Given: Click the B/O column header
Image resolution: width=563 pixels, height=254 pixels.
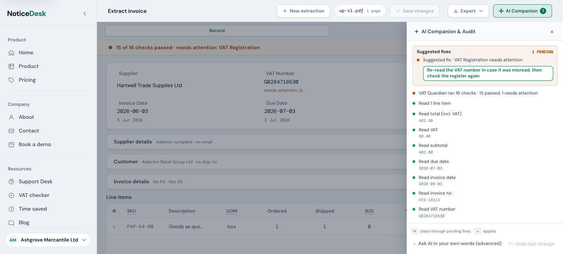Looking at the screenshot, I should click(369, 211).
